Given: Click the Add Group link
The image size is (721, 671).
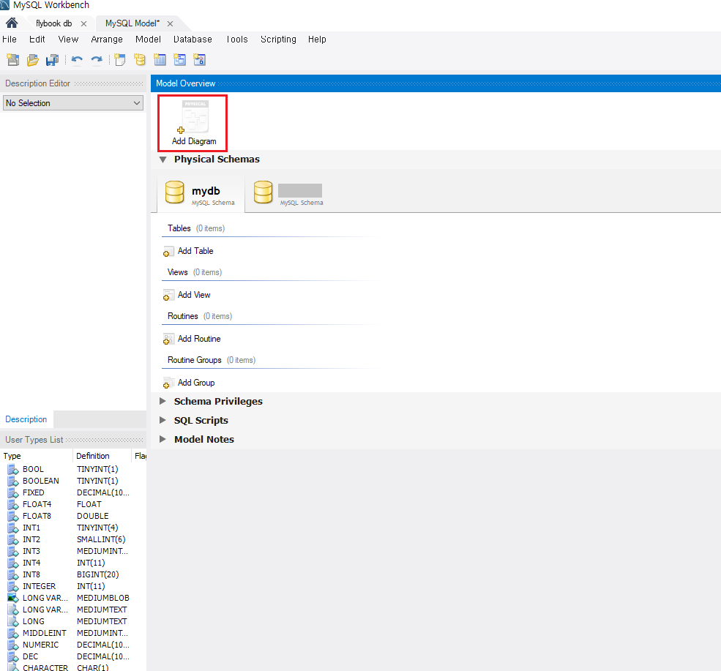Looking at the screenshot, I should [x=196, y=383].
